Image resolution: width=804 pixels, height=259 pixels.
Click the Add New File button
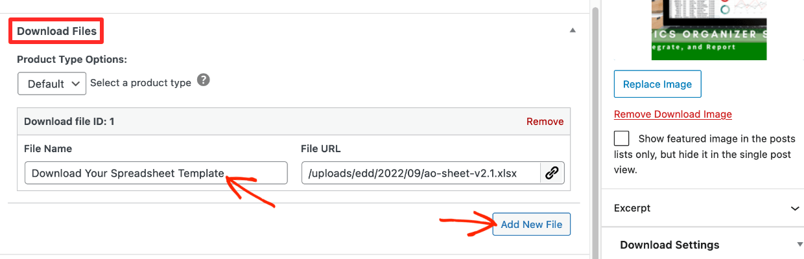click(x=532, y=224)
